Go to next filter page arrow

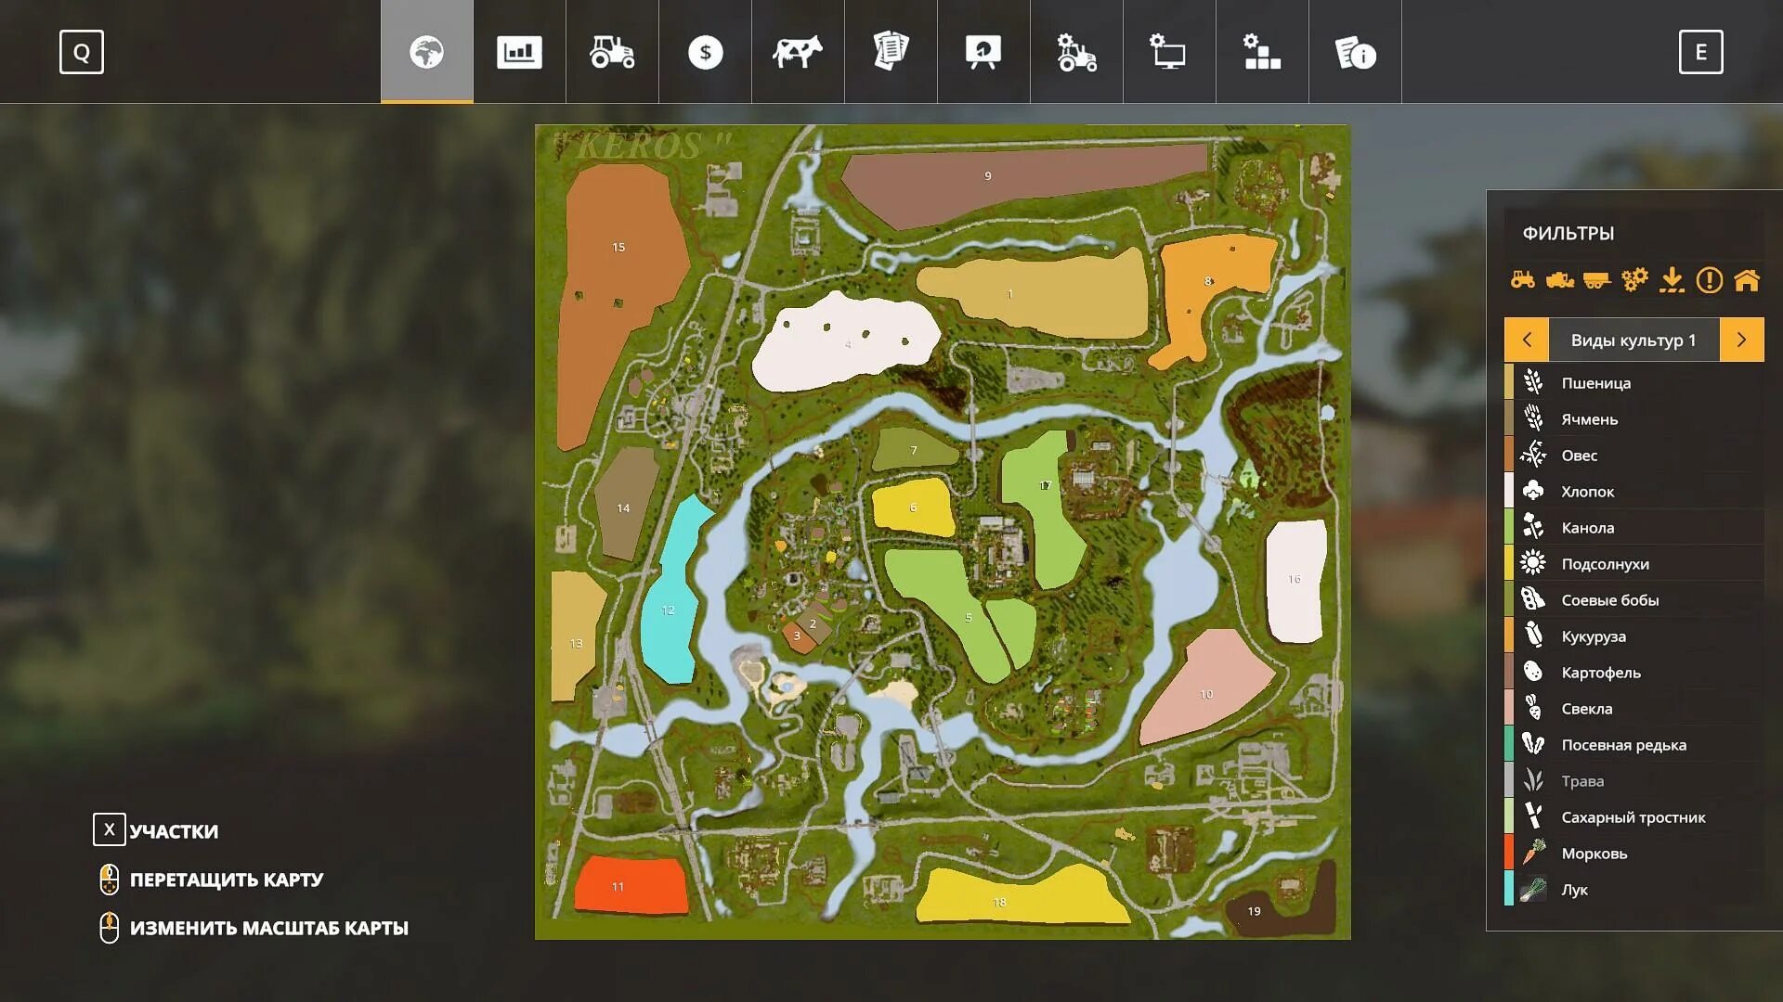click(x=1741, y=340)
